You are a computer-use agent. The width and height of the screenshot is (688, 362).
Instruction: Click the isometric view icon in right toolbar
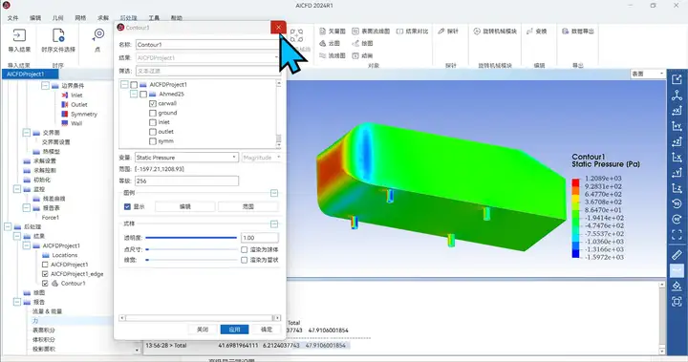pyautogui.click(x=677, y=95)
